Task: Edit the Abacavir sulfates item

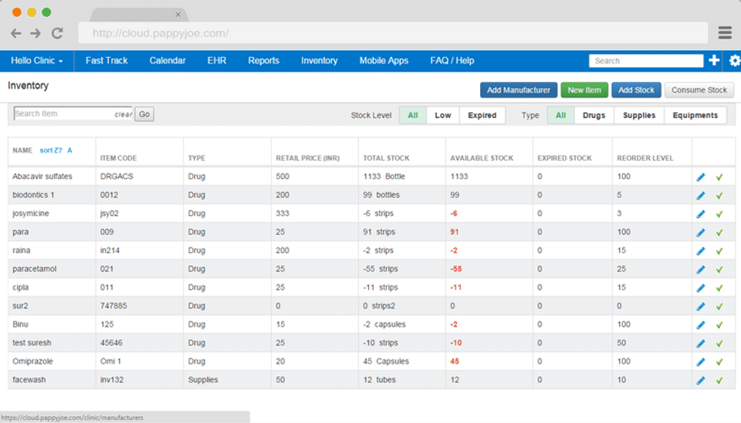Action: point(700,178)
